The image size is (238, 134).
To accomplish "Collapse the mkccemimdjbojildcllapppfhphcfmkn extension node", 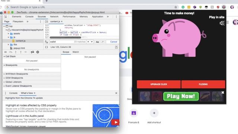I will [x=6, y=30].
